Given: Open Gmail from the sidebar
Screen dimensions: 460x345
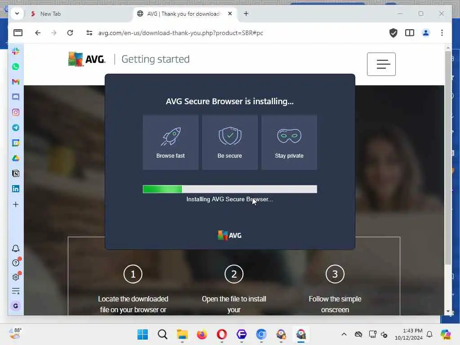Looking at the screenshot, I should pyautogui.click(x=16, y=82).
